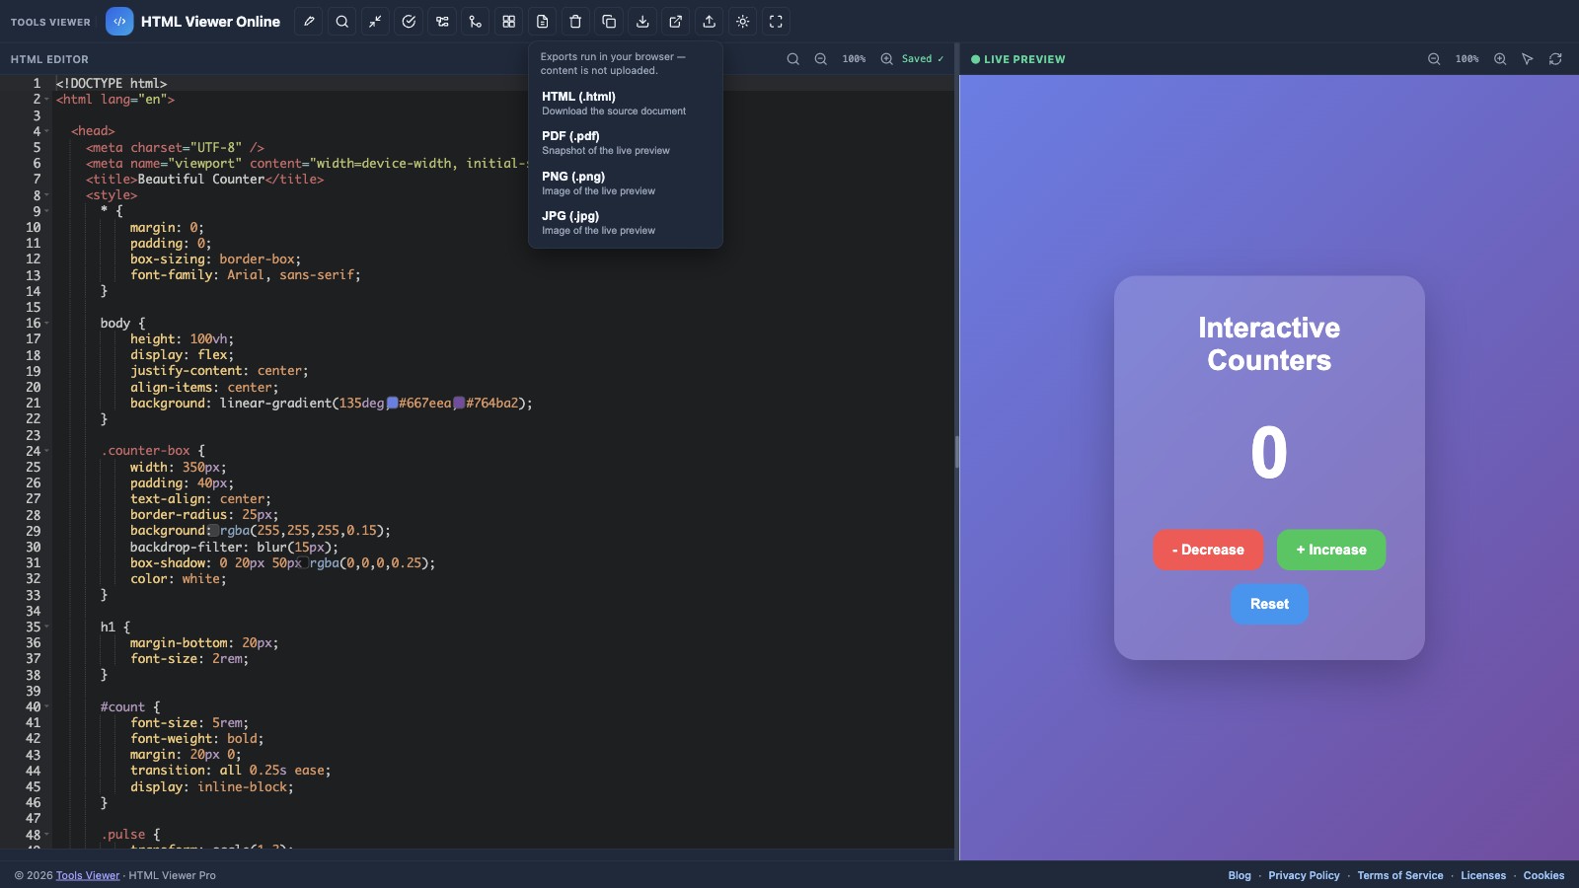The height and width of the screenshot is (888, 1579).
Task: Zoom in the live preview
Action: click(x=1500, y=59)
